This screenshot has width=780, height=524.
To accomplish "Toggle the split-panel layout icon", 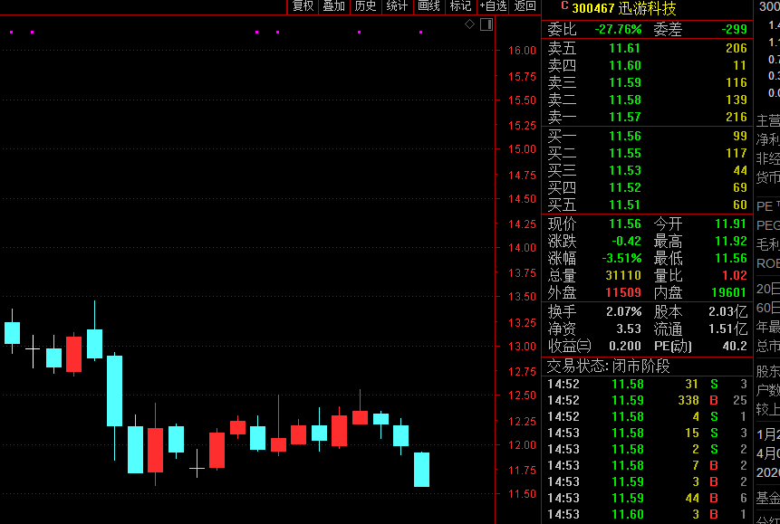I will coord(486,24).
